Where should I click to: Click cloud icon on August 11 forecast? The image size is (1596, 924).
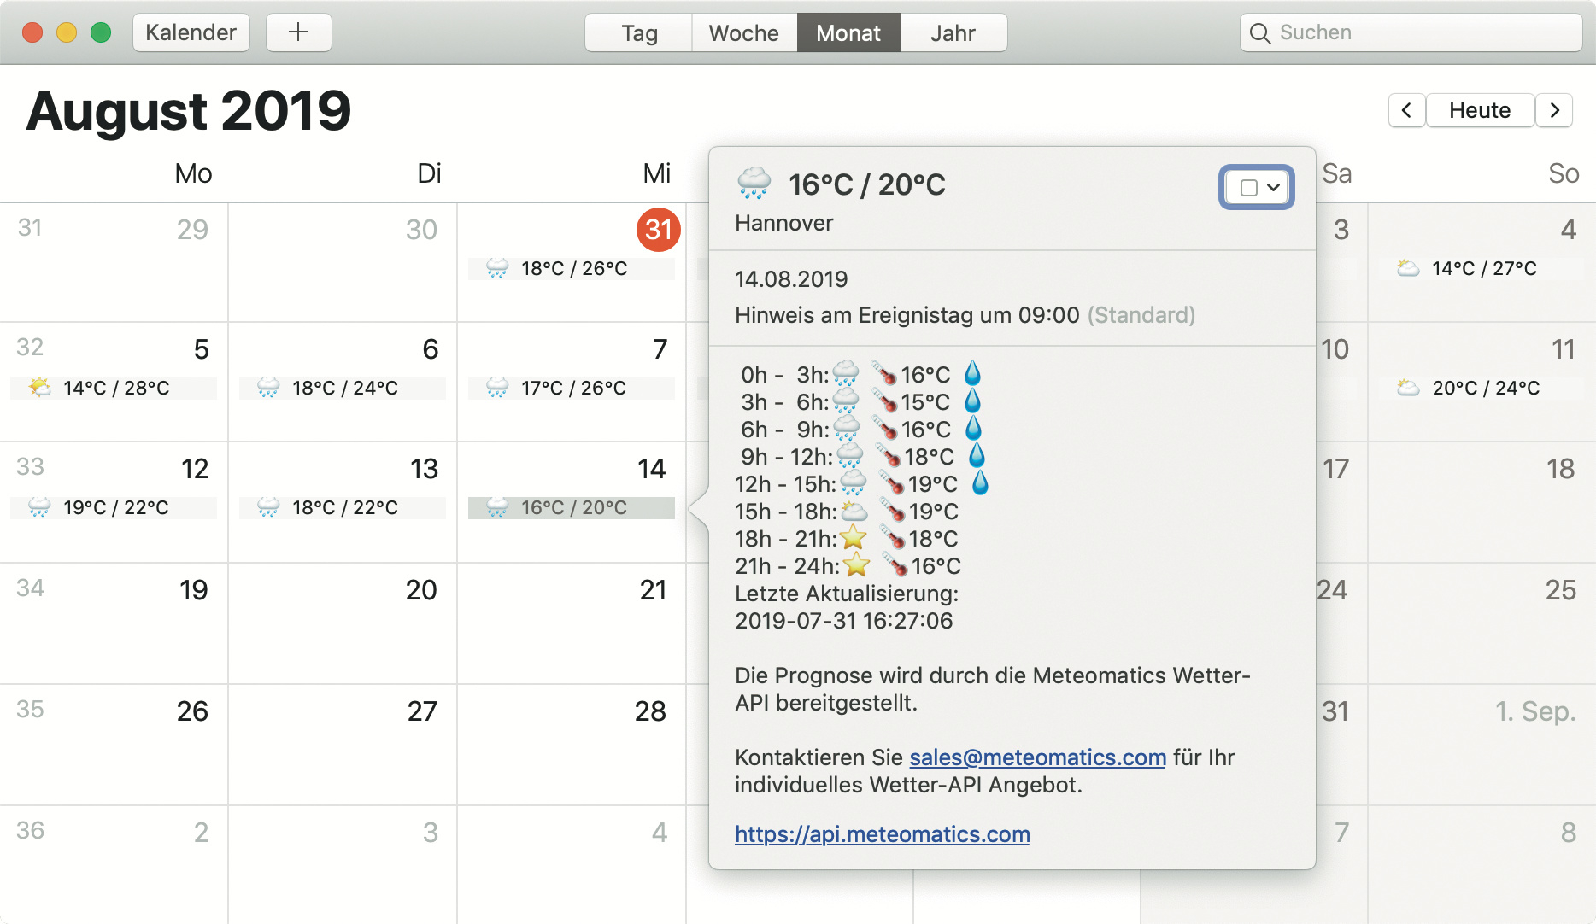tap(1407, 388)
